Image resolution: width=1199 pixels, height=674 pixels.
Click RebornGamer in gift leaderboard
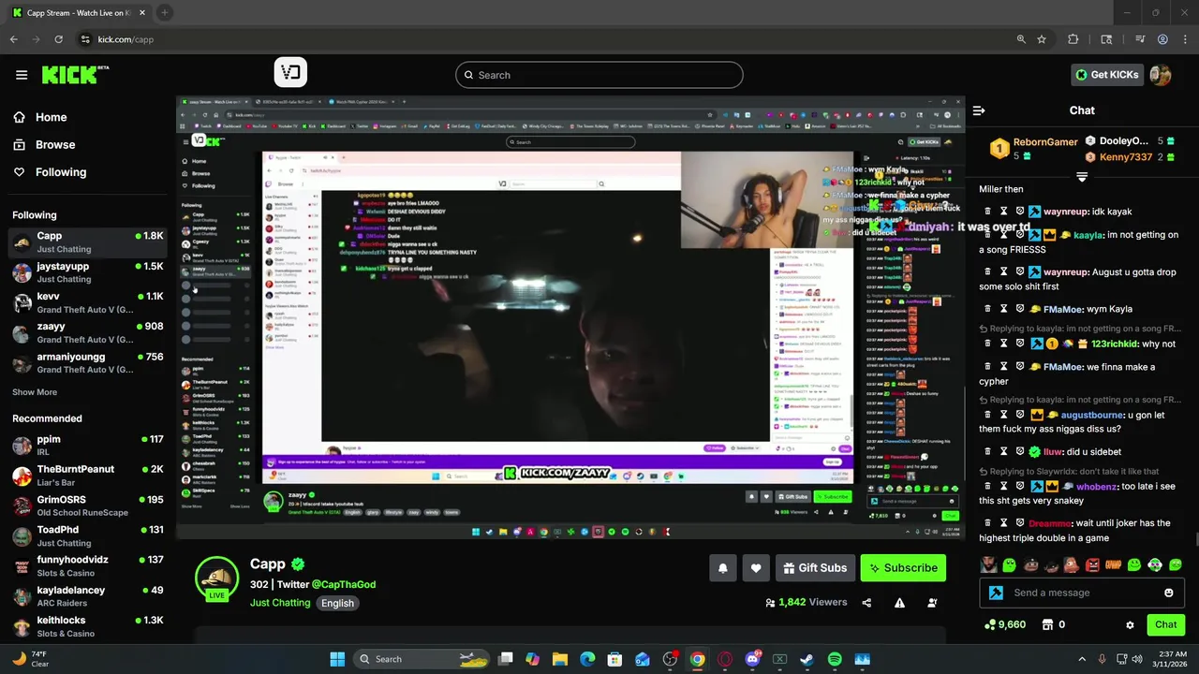(1045, 142)
